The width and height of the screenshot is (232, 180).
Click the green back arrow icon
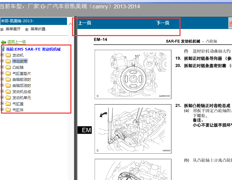[x=4, y=42]
